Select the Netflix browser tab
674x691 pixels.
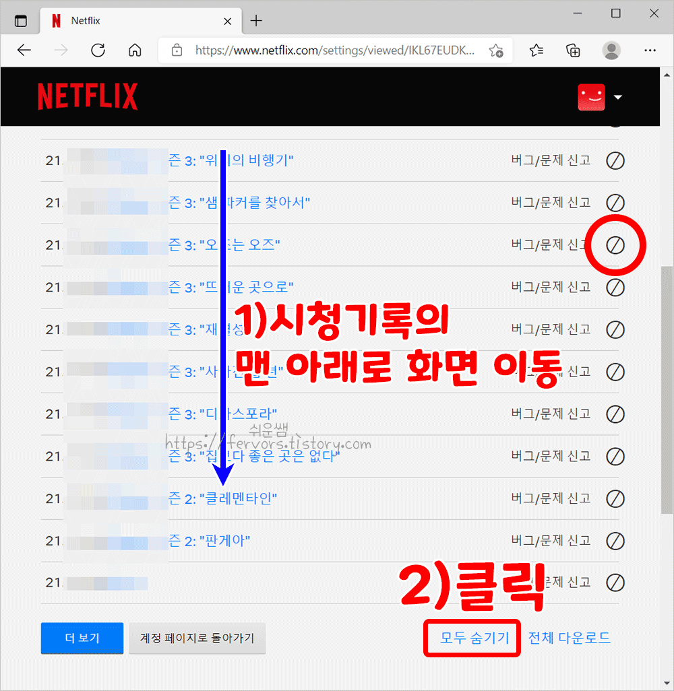pos(141,21)
